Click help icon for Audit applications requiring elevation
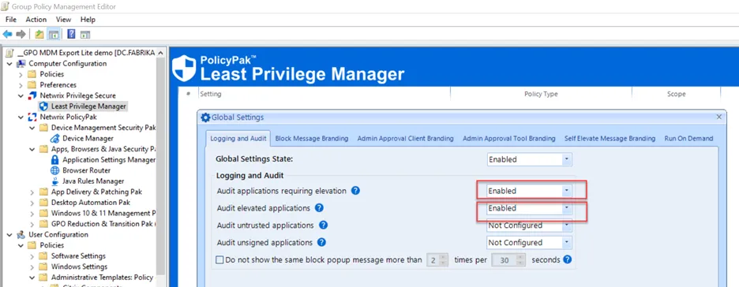This screenshot has height=287, width=739. (356, 191)
